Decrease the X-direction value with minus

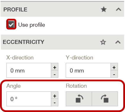[55, 74]
